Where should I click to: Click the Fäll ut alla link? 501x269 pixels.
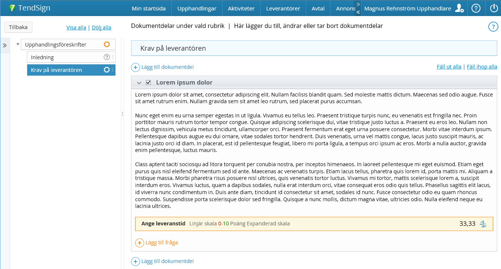point(449,67)
